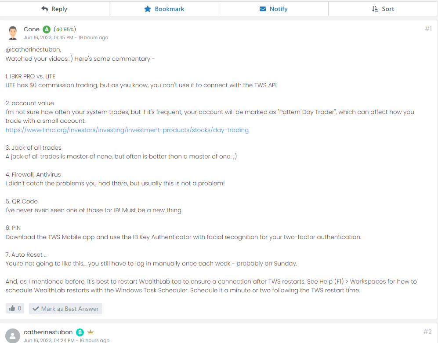Click the Reply arrow icon
Screen dimensions: 438x343
(44, 9)
